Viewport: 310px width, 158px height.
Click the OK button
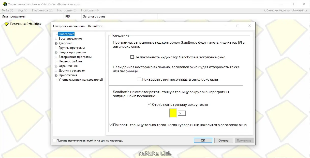[203, 140]
